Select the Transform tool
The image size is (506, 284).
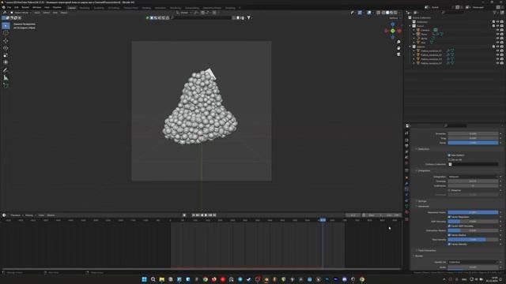coord(6,62)
